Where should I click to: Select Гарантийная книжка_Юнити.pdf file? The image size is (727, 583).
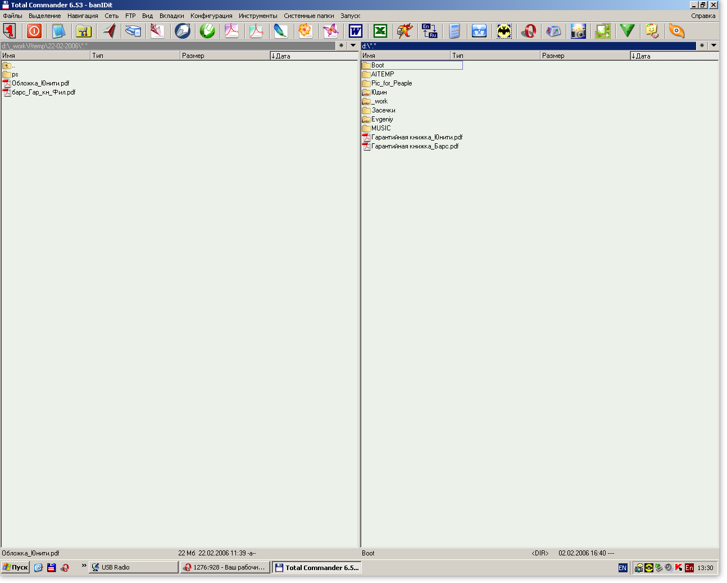tap(412, 137)
